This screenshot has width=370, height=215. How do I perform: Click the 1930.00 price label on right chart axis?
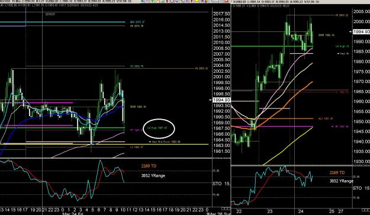362,162
